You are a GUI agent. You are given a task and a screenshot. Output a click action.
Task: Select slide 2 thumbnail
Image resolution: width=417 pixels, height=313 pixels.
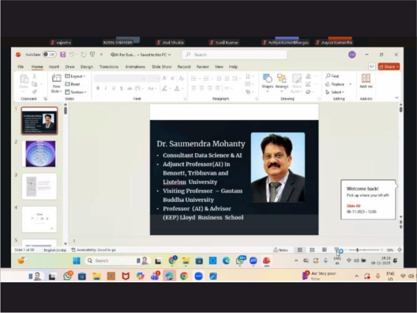[39, 154]
